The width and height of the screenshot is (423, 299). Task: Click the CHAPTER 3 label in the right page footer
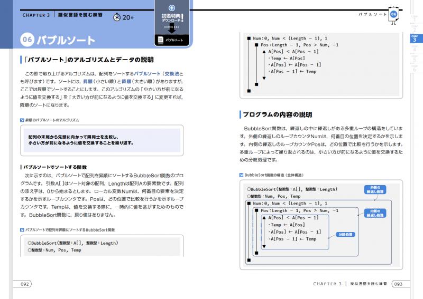(327, 284)
